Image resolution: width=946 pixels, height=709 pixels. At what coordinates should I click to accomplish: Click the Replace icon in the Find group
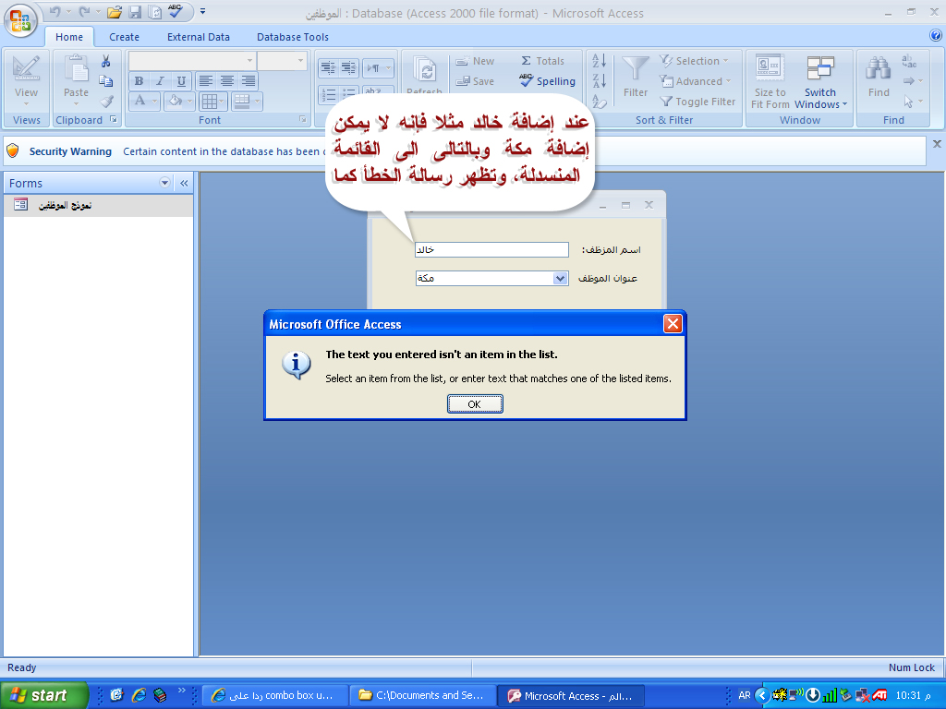point(909,61)
